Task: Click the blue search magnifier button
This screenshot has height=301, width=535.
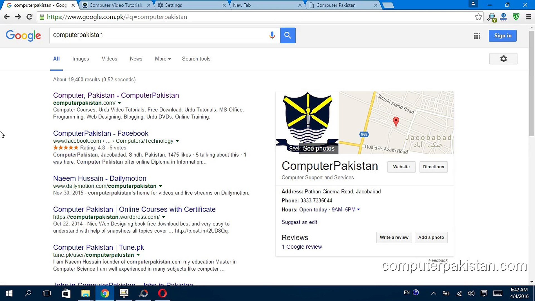Action: (x=288, y=35)
